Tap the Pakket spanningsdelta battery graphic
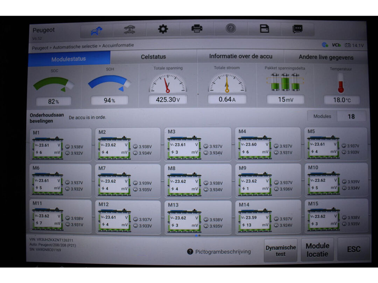 (x=285, y=82)
